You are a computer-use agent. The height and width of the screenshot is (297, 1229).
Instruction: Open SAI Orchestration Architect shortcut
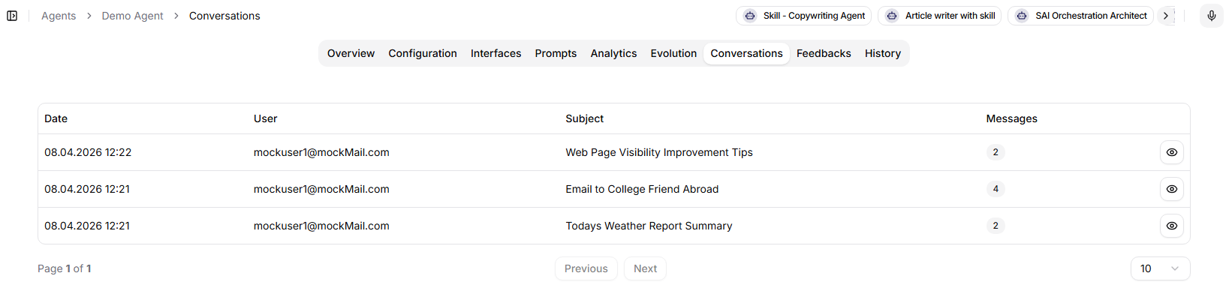click(x=1080, y=16)
